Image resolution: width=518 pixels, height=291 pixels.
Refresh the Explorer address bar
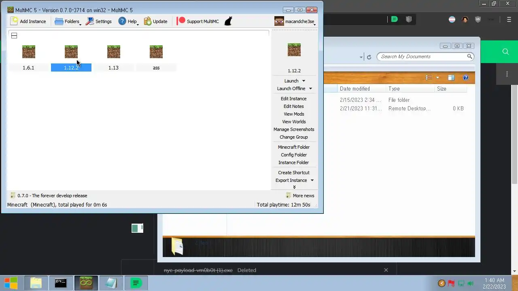pyautogui.click(x=369, y=57)
